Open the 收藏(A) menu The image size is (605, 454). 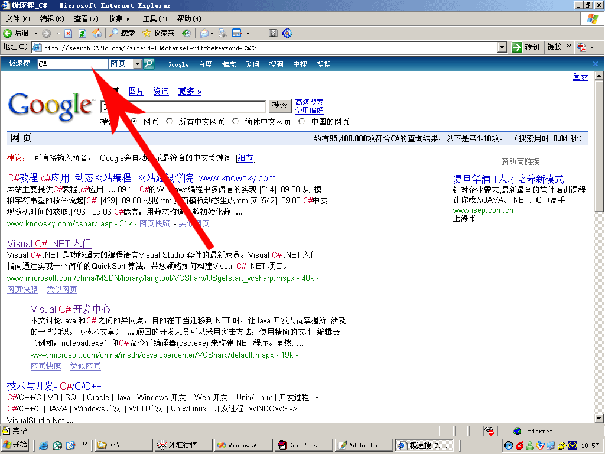(x=121, y=19)
